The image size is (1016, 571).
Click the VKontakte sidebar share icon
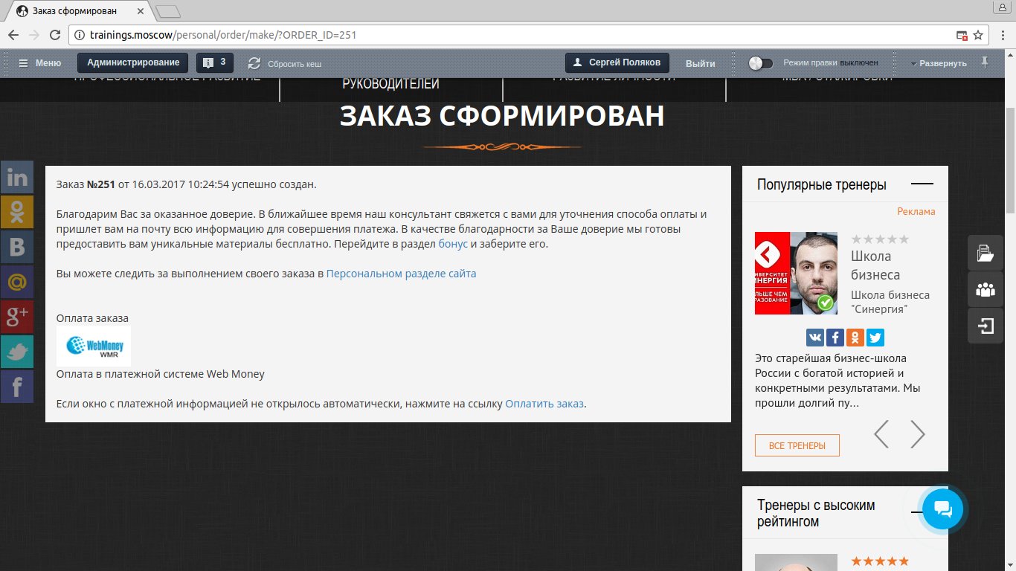[16, 248]
